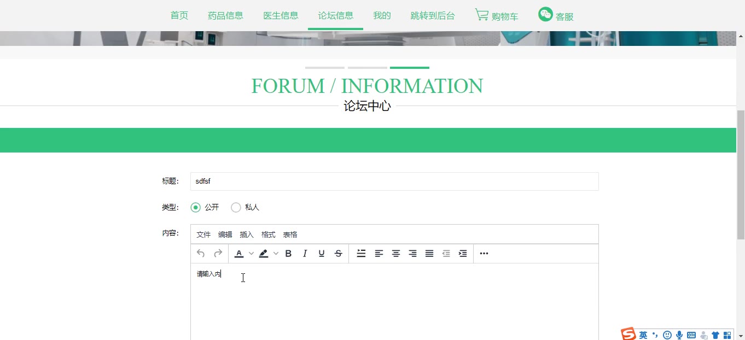This screenshot has width=745, height=340.
Task: Click the underline formatting icon
Action: pos(322,254)
